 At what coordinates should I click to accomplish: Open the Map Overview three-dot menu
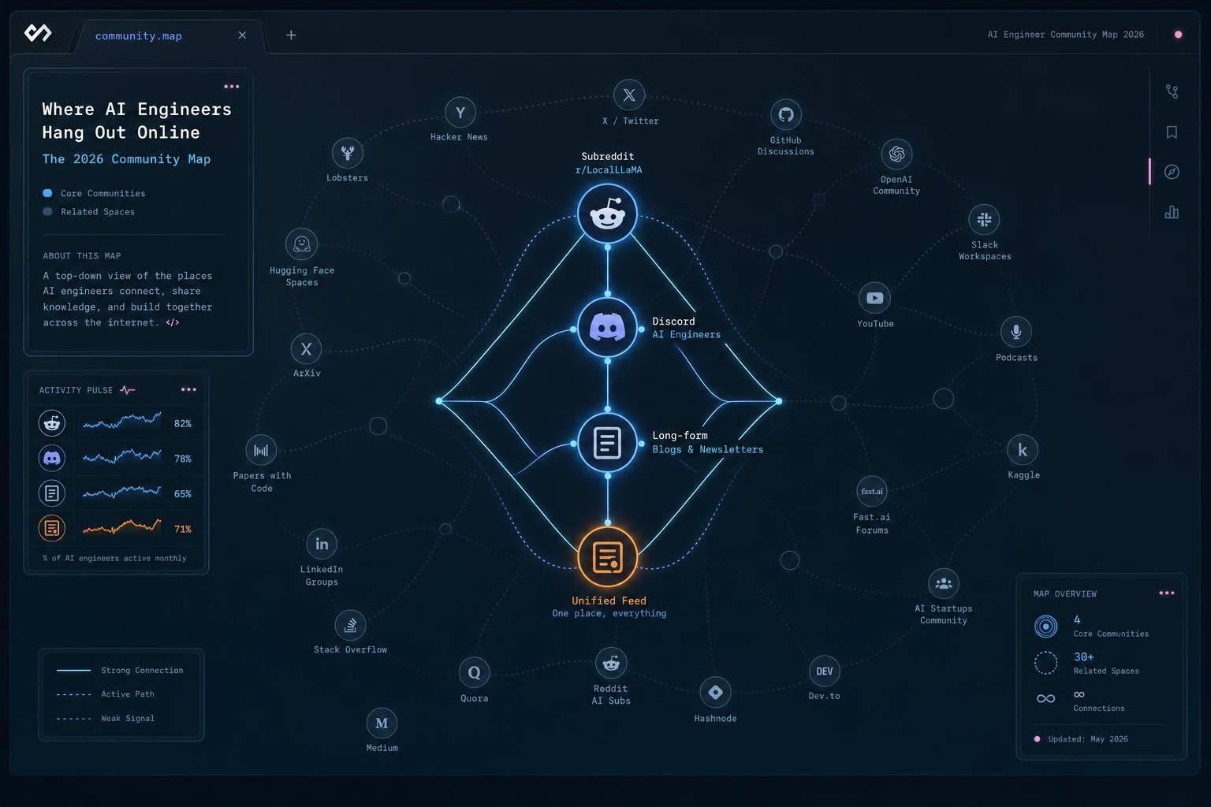(x=1167, y=593)
